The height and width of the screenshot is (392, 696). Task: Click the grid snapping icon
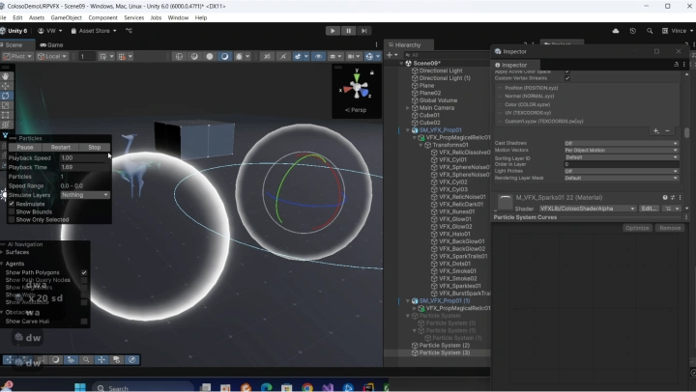coord(103,56)
